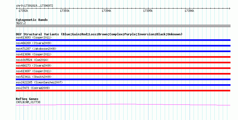Click the blue gain bar of nsv471287
Image resolution: width=238 pixels, height=120 pixels.
[x=123, y=51]
